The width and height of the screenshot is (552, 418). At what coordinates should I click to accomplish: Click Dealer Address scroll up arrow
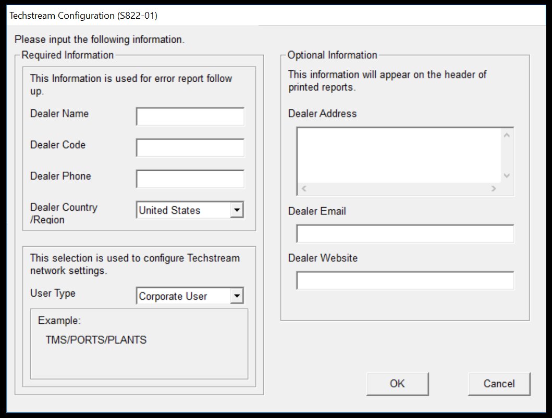(507, 135)
